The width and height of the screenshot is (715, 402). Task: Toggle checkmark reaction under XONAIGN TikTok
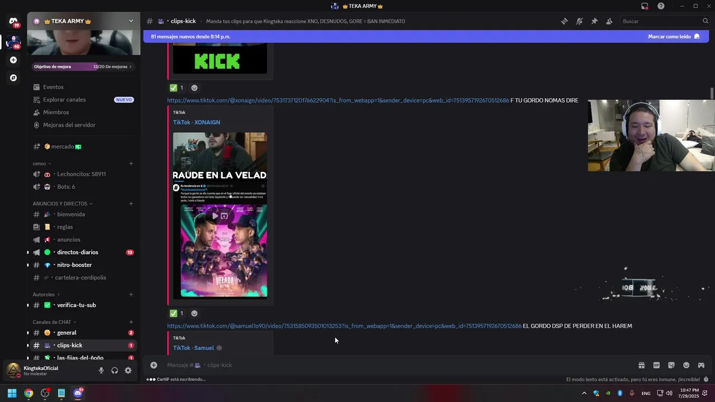[177, 313]
